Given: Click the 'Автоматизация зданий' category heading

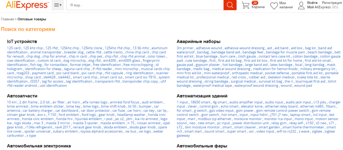Looking at the screenshot, I should (202, 96).
